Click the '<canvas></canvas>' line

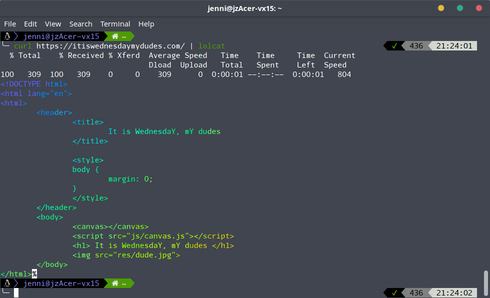click(x=110, y=226)
